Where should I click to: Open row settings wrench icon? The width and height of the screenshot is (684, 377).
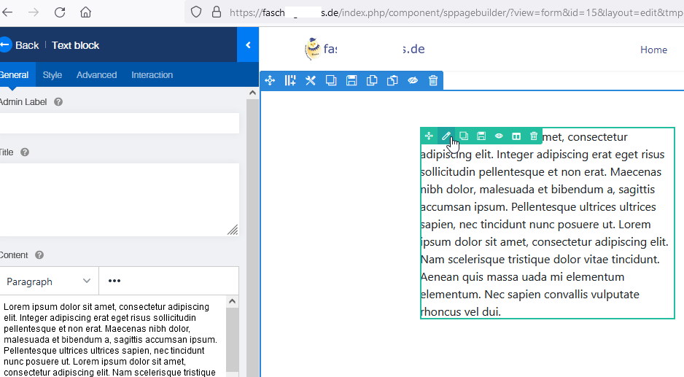click(x=311, y=81)
